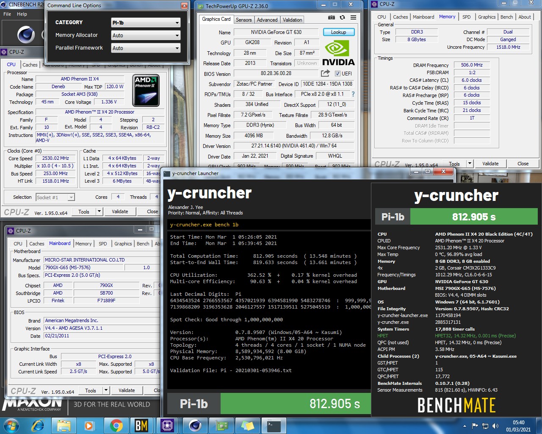Screen dimensions: 542x434
Task: Switch to Bench tab in CPU-Z Memory window
Action: tap(506, 17)
